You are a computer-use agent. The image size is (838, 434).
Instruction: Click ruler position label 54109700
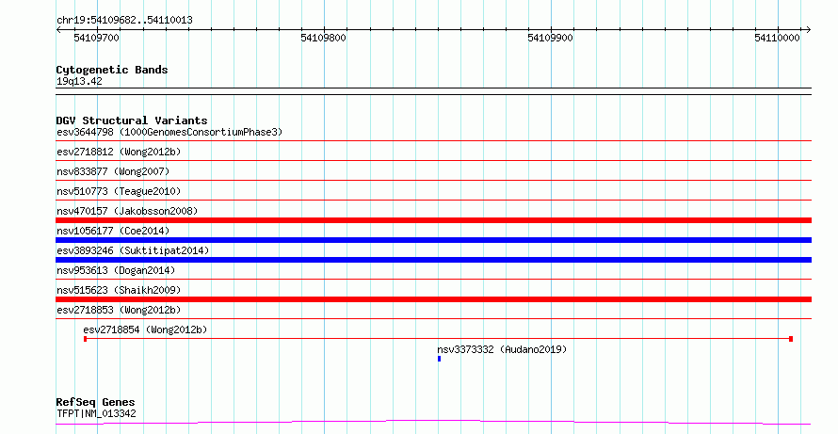click(x=97, y=38)
